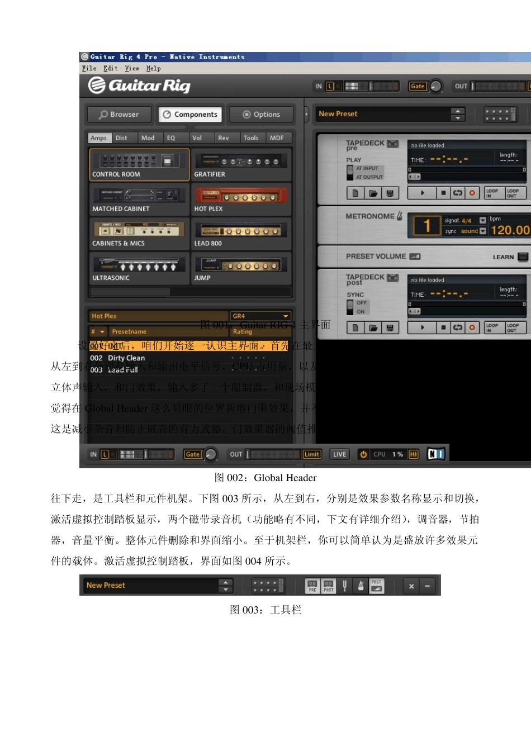
Task: Save recording in Tapedeck post
Action: tap(390, 328)
